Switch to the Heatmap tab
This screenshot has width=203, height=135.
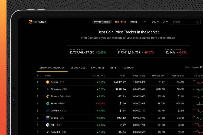point(127,68)
